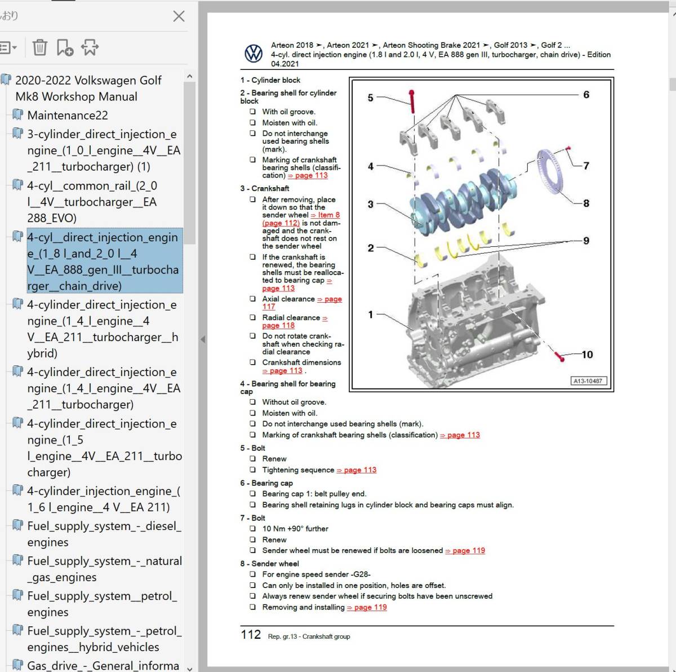Viewport: 676px width, 672px height.
Task: Follow the (page 112) link in Crankshaft note
Action: coord(281,223)
